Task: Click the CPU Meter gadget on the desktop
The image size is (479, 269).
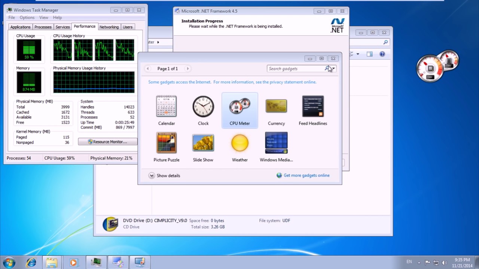Action: pos(437,67)
